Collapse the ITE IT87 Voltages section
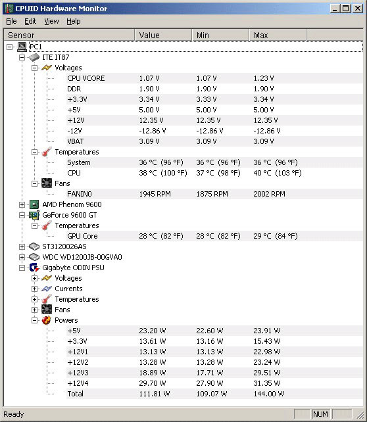This screenshot has height=422, width=367. (x=34, y=68)
